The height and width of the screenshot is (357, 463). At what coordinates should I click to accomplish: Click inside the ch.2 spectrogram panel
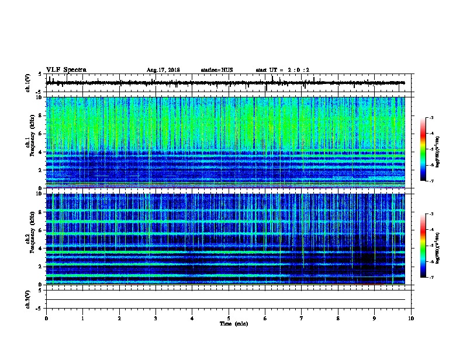coord(225,239)
